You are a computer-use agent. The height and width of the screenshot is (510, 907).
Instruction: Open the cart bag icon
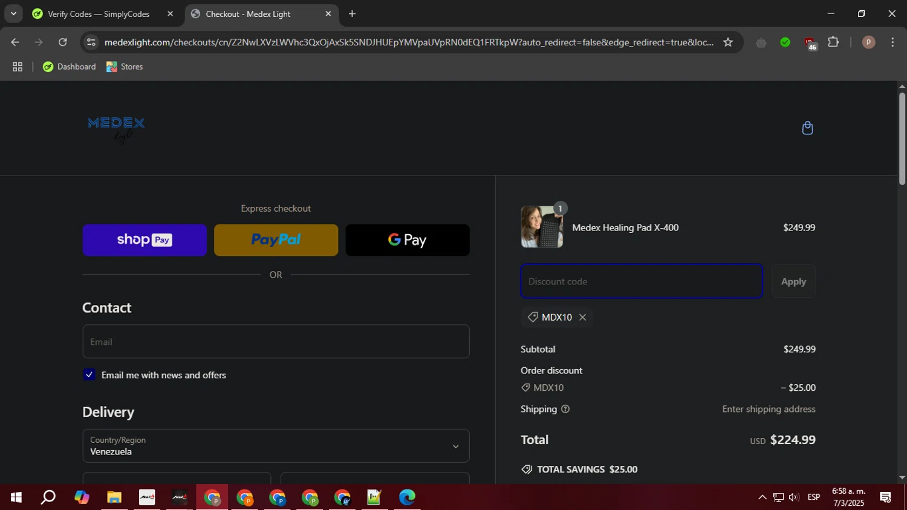click(x=807, y=128)
